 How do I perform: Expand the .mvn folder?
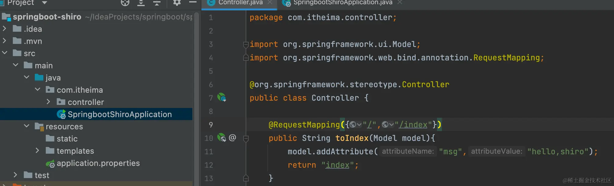(5, 41)
